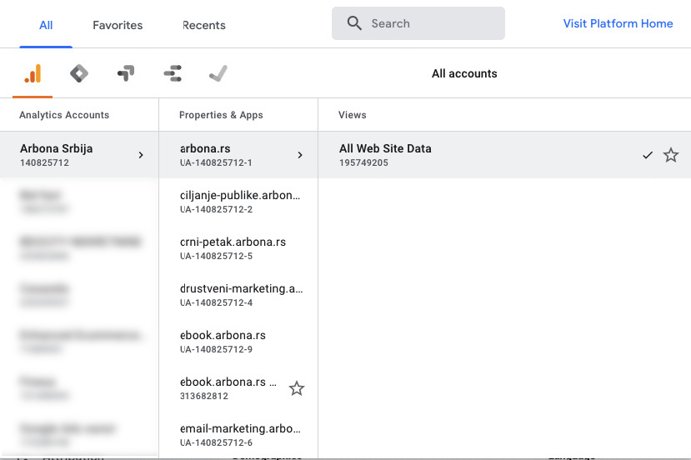Star the All Web Site Data view

671,155
